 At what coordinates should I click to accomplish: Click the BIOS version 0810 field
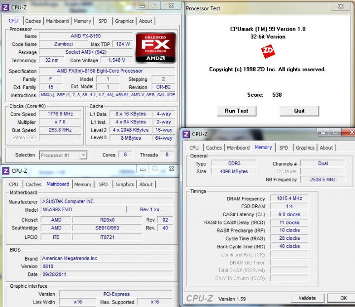click(106, 266)
